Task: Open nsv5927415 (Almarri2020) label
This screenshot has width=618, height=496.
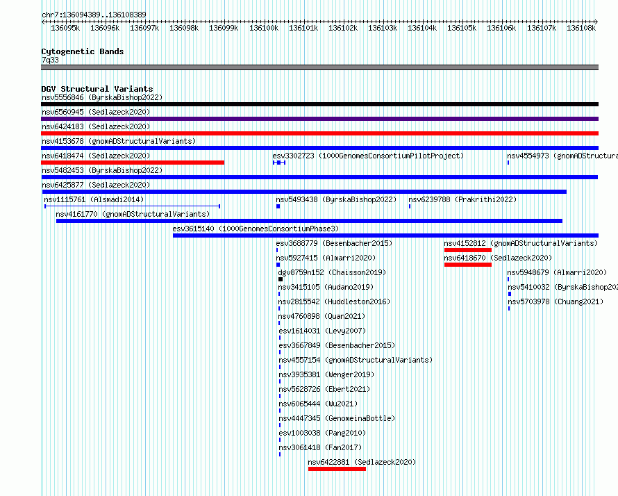Action: (326, 258)
